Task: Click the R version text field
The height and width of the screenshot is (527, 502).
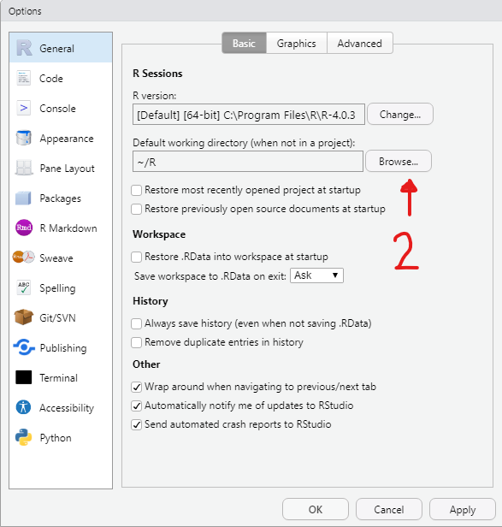Action: pyautogui.click(x=249, y=115)
